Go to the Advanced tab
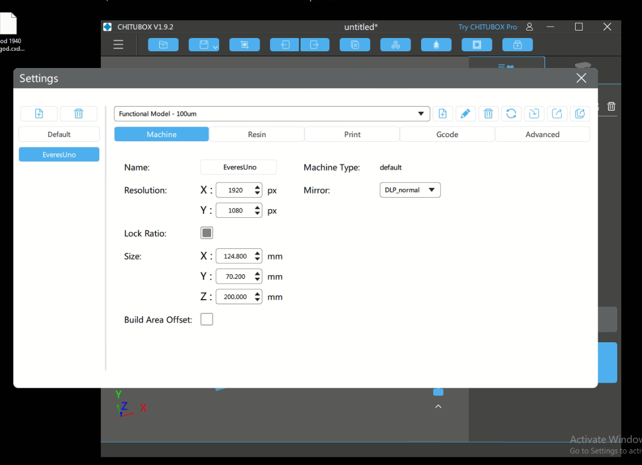This screenshot has width=642, height=465. pos(542,134)
